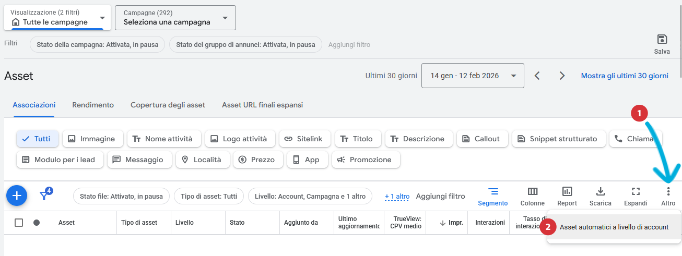The height and width of the screenshot is (256, 682).
Task: Toggle the Tutti asset type chip
Action: point(37,139)
